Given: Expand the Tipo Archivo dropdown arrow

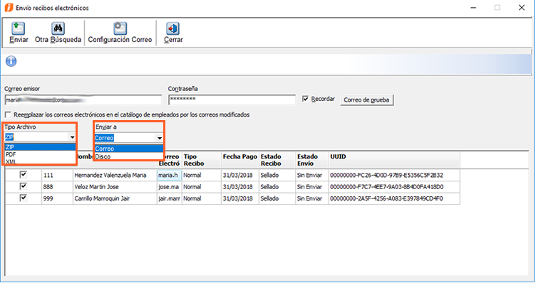Looking at the screenshot, I should 72,137.
